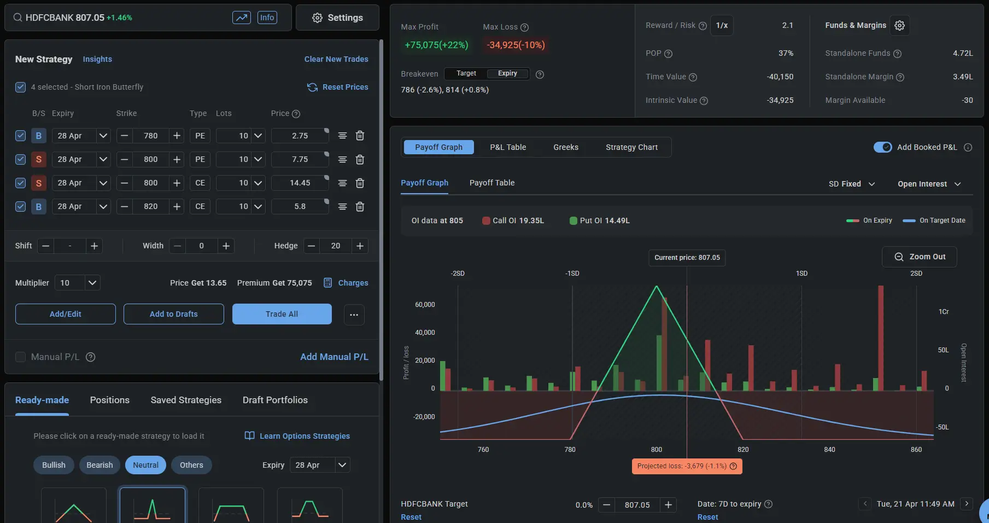This screenshot has width=989, height=523.
Task: Click the Reset Prices refresh icon
Action: [x=312, y=87]
